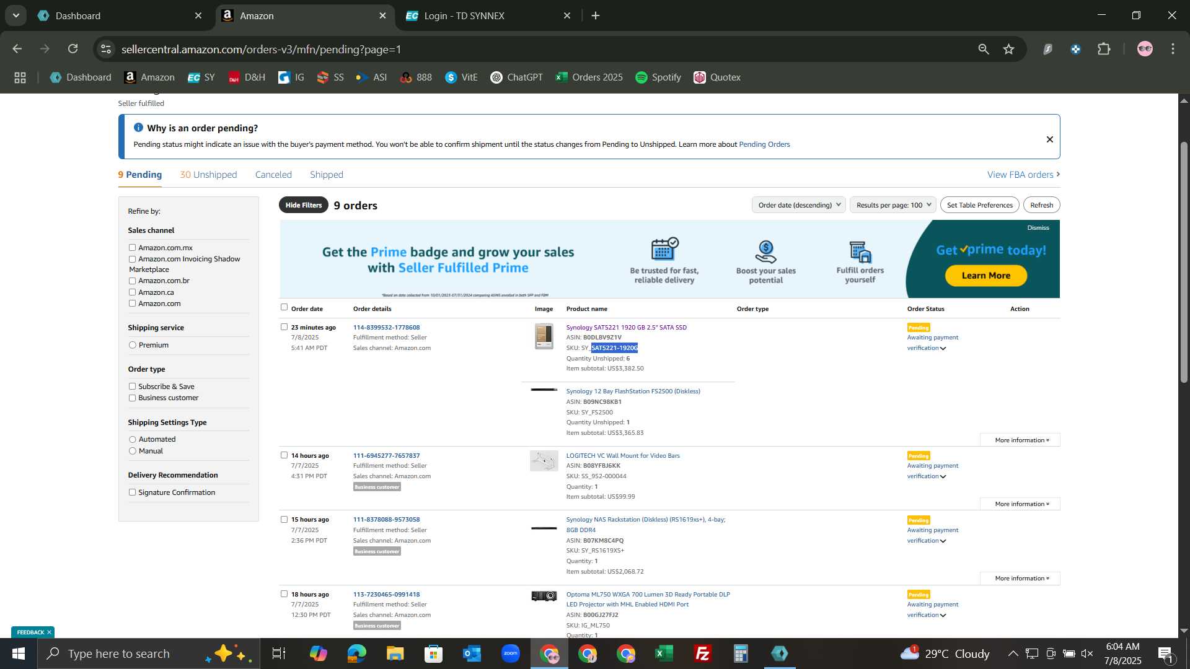Open the Spotify bookmark

(658, 77)
